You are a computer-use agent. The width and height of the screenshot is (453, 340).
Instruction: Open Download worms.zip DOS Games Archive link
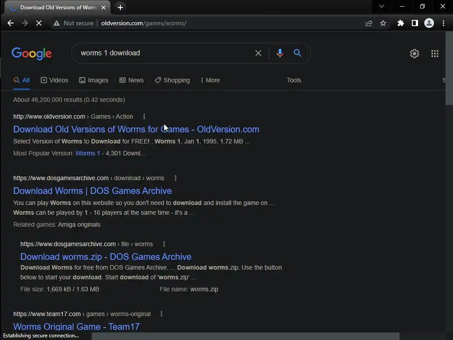coord(106,257)
